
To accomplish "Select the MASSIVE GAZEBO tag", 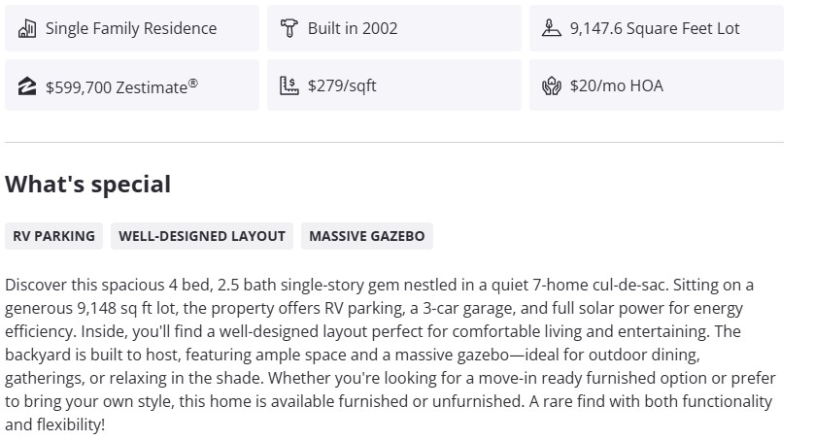I will [x=367, y=236].
